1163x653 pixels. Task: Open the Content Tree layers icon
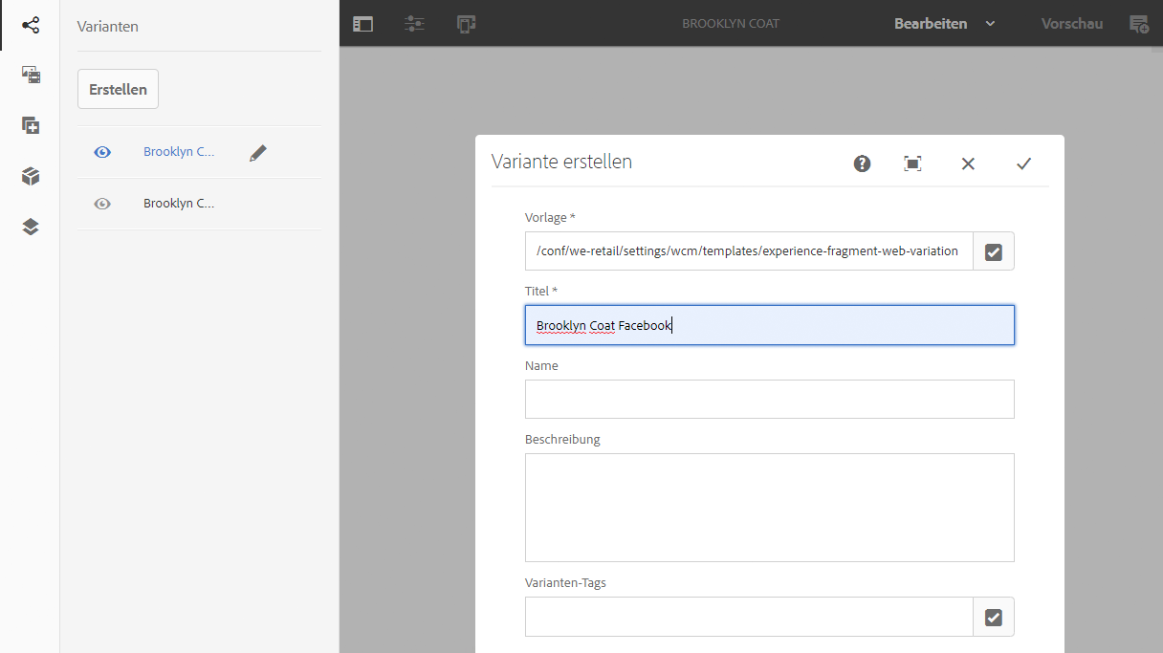[x=31, y=227]
